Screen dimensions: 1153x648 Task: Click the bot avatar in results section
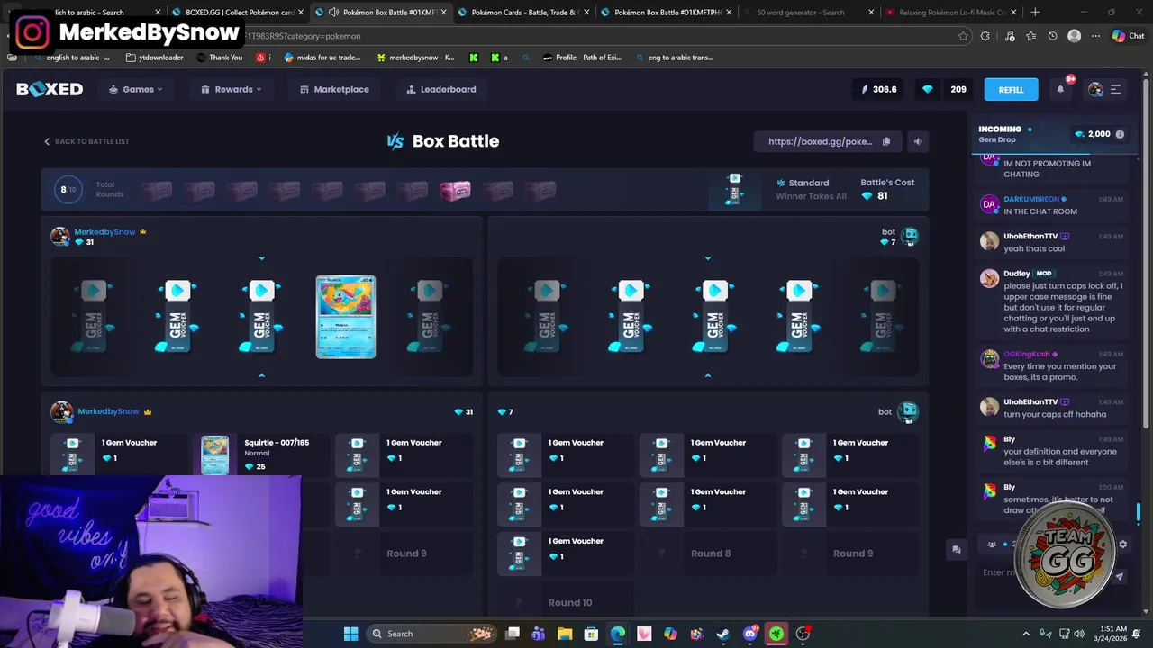[908, 412]
